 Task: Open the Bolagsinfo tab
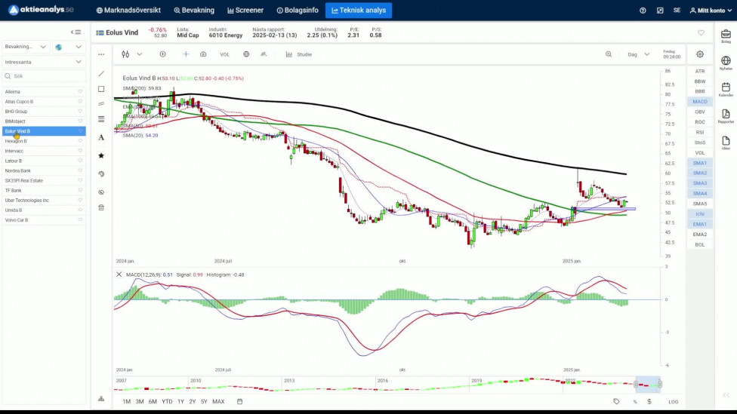click(298, 11)
